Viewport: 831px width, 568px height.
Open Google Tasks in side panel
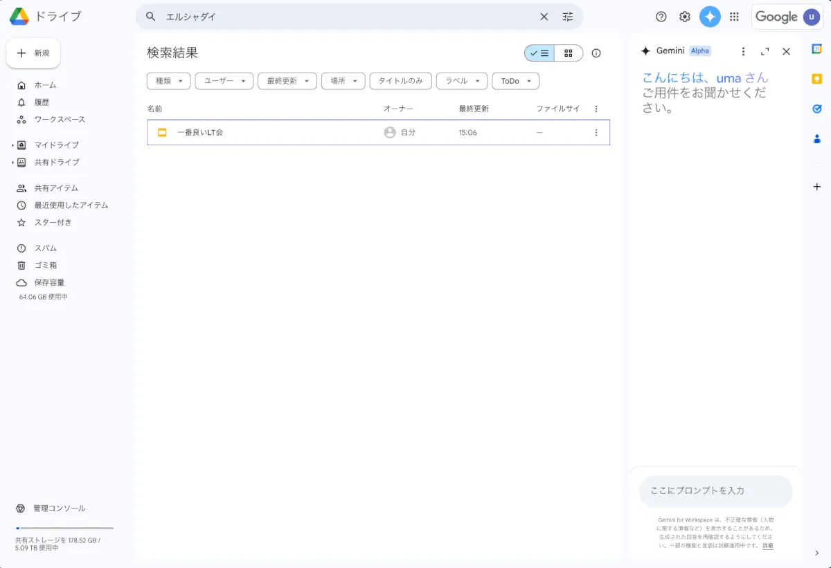click(816, 109)
